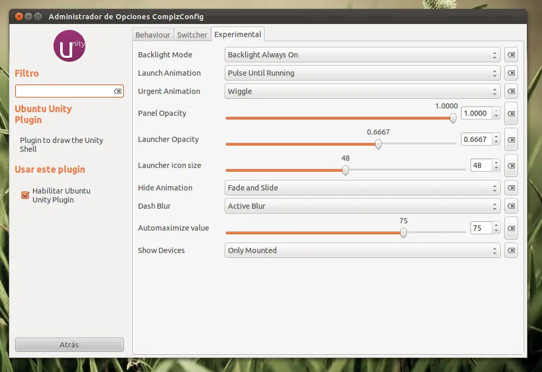Clear the Filtro search field icon
Viewport: 542px width, 372px height.
pyautogui.click(x=118, y=91)
